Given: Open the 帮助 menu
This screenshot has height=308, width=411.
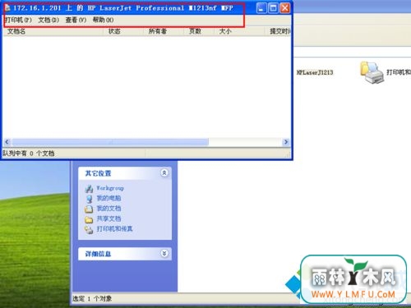Looking at the screenshot, I should click(103, 20).
